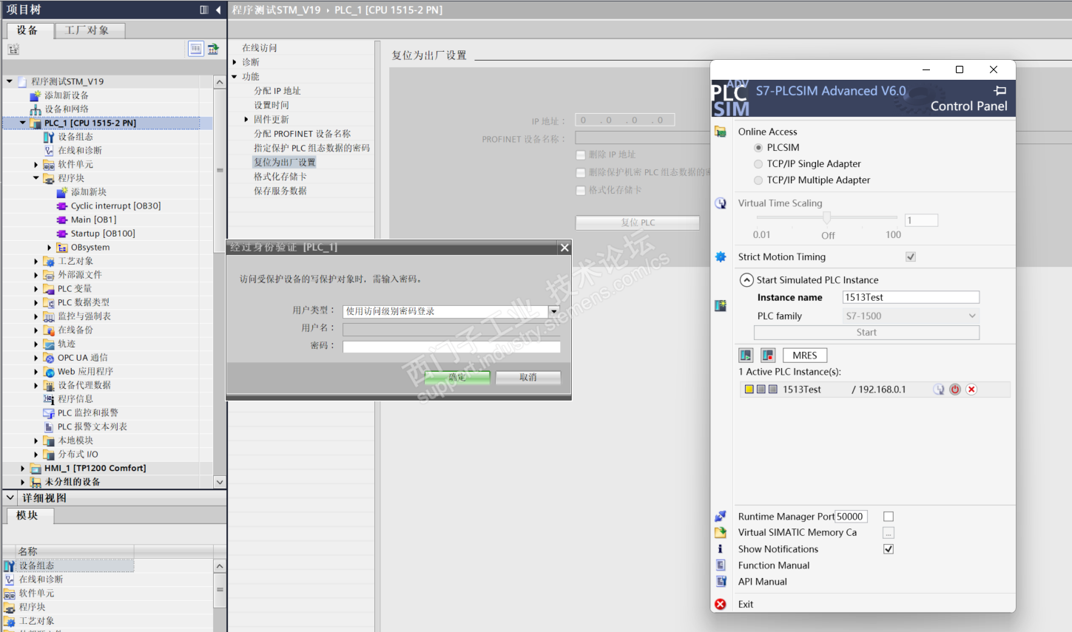Check the 格式化存储卡 checkbox
The width and height of the screenshot is (1072, 632).
tap(581, 191)
